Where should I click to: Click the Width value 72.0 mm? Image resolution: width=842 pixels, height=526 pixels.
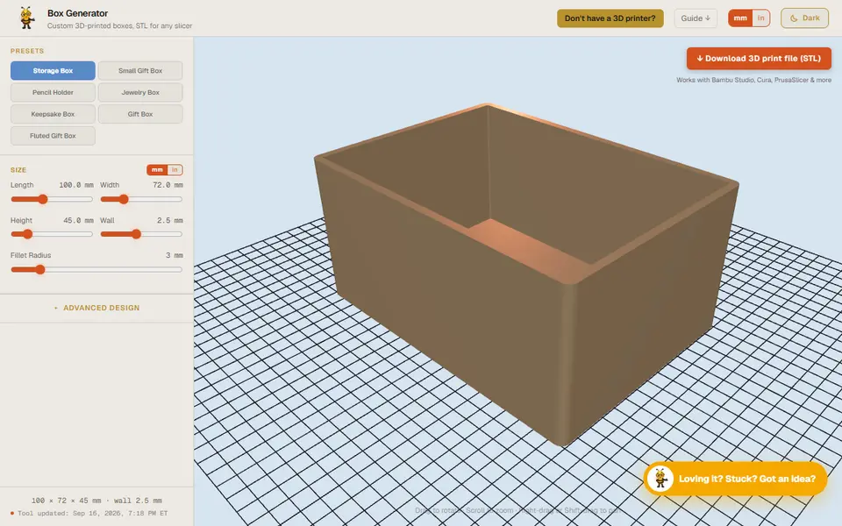[x=168, y=185]
